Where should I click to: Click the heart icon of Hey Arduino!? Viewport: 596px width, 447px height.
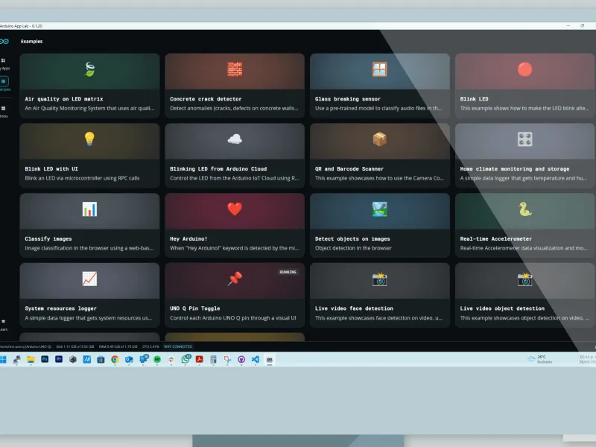(235, 209)
